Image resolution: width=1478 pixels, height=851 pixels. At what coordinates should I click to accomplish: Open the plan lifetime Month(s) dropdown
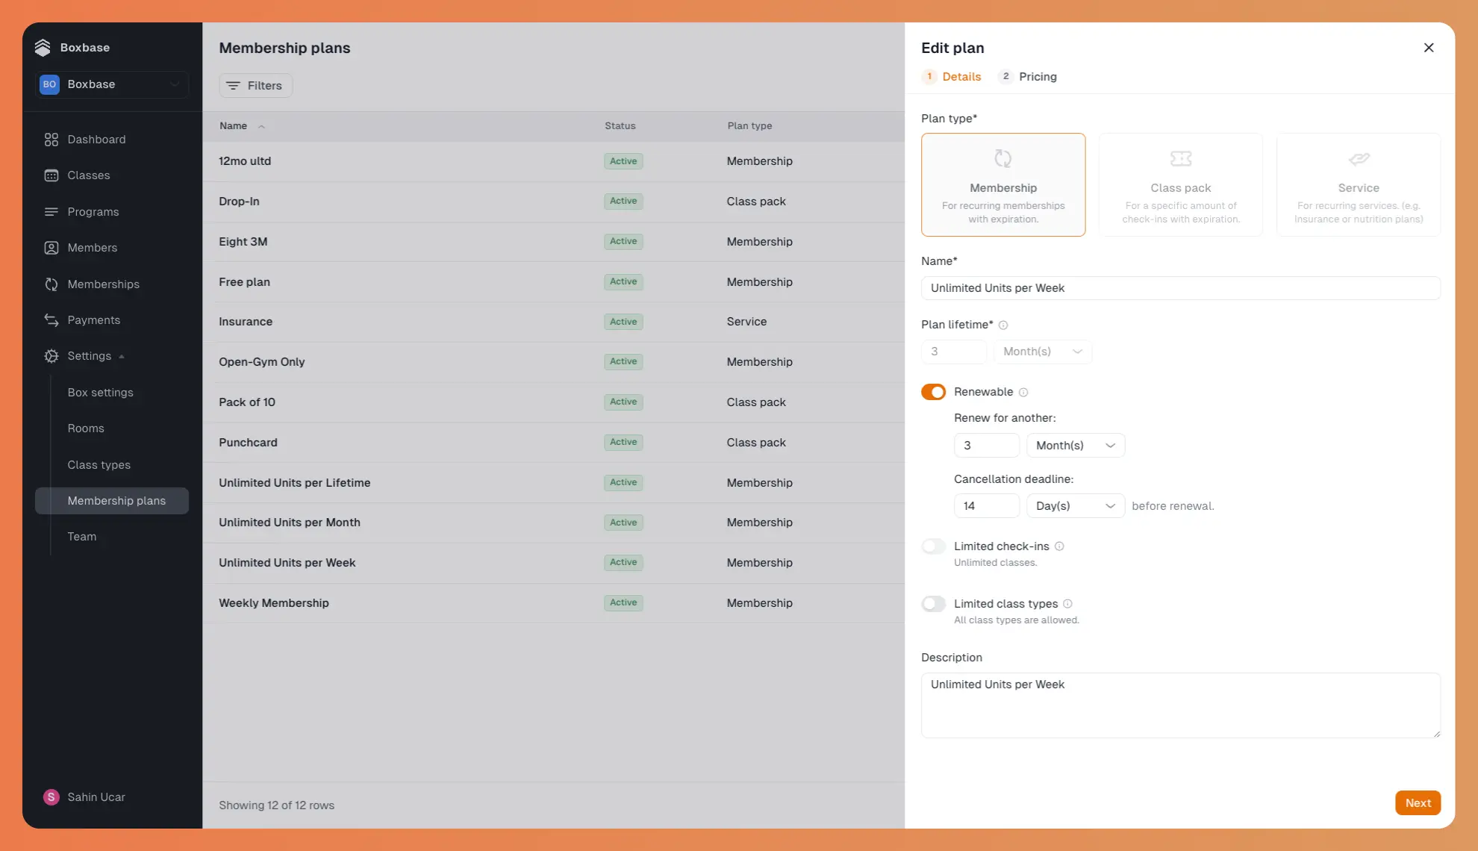pyautogui.click(x=1042, y=351)
